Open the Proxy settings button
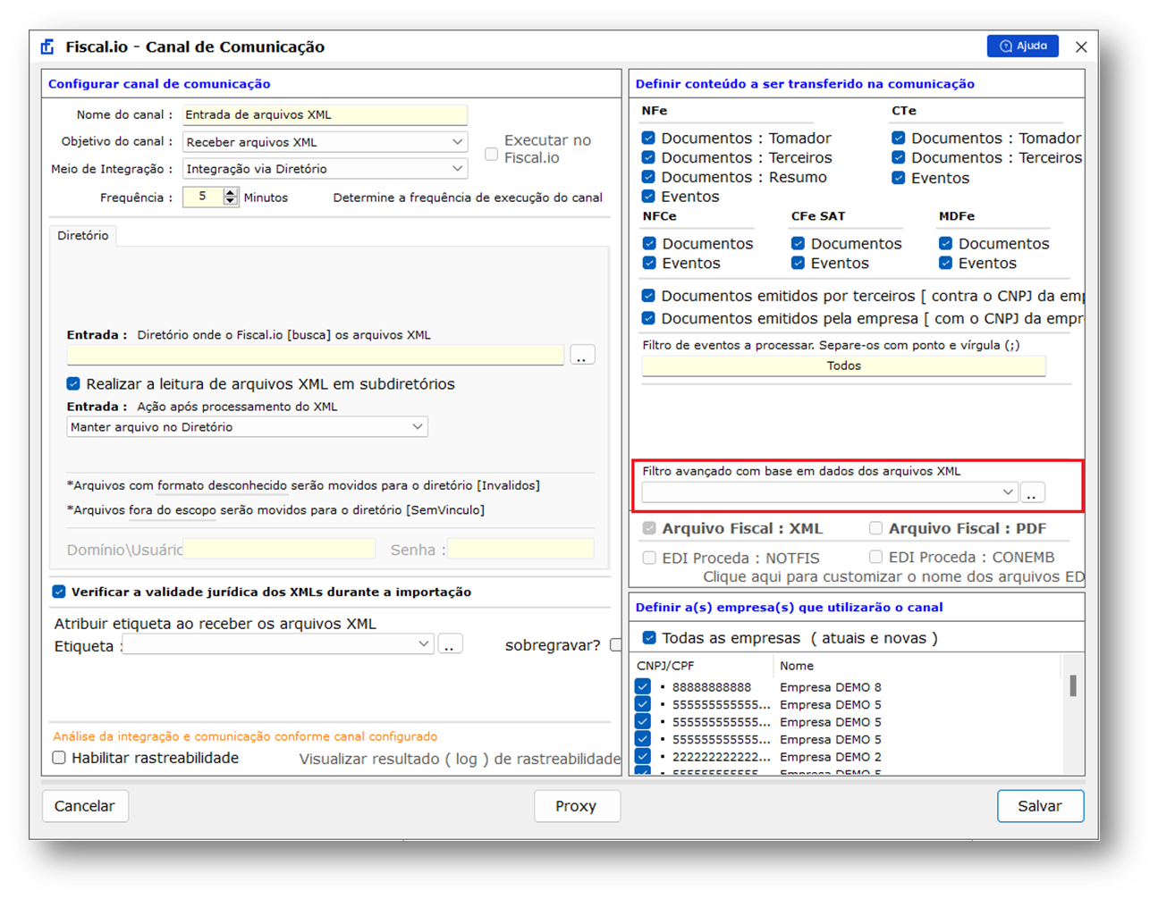 (577, 806)
